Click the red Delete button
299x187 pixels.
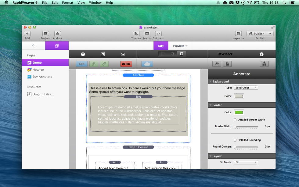tap(126, 64)
